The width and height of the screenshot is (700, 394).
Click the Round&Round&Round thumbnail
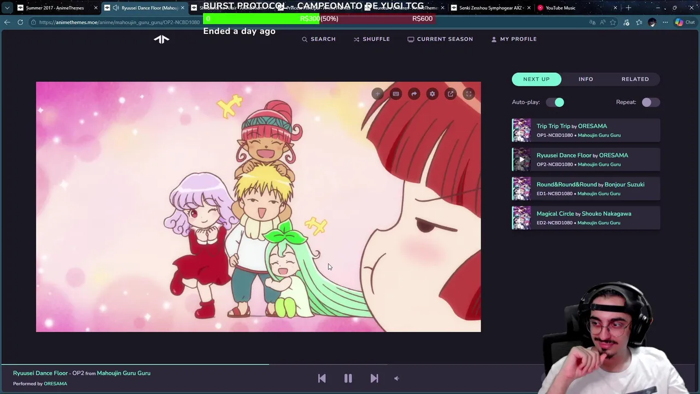[521, 189]
